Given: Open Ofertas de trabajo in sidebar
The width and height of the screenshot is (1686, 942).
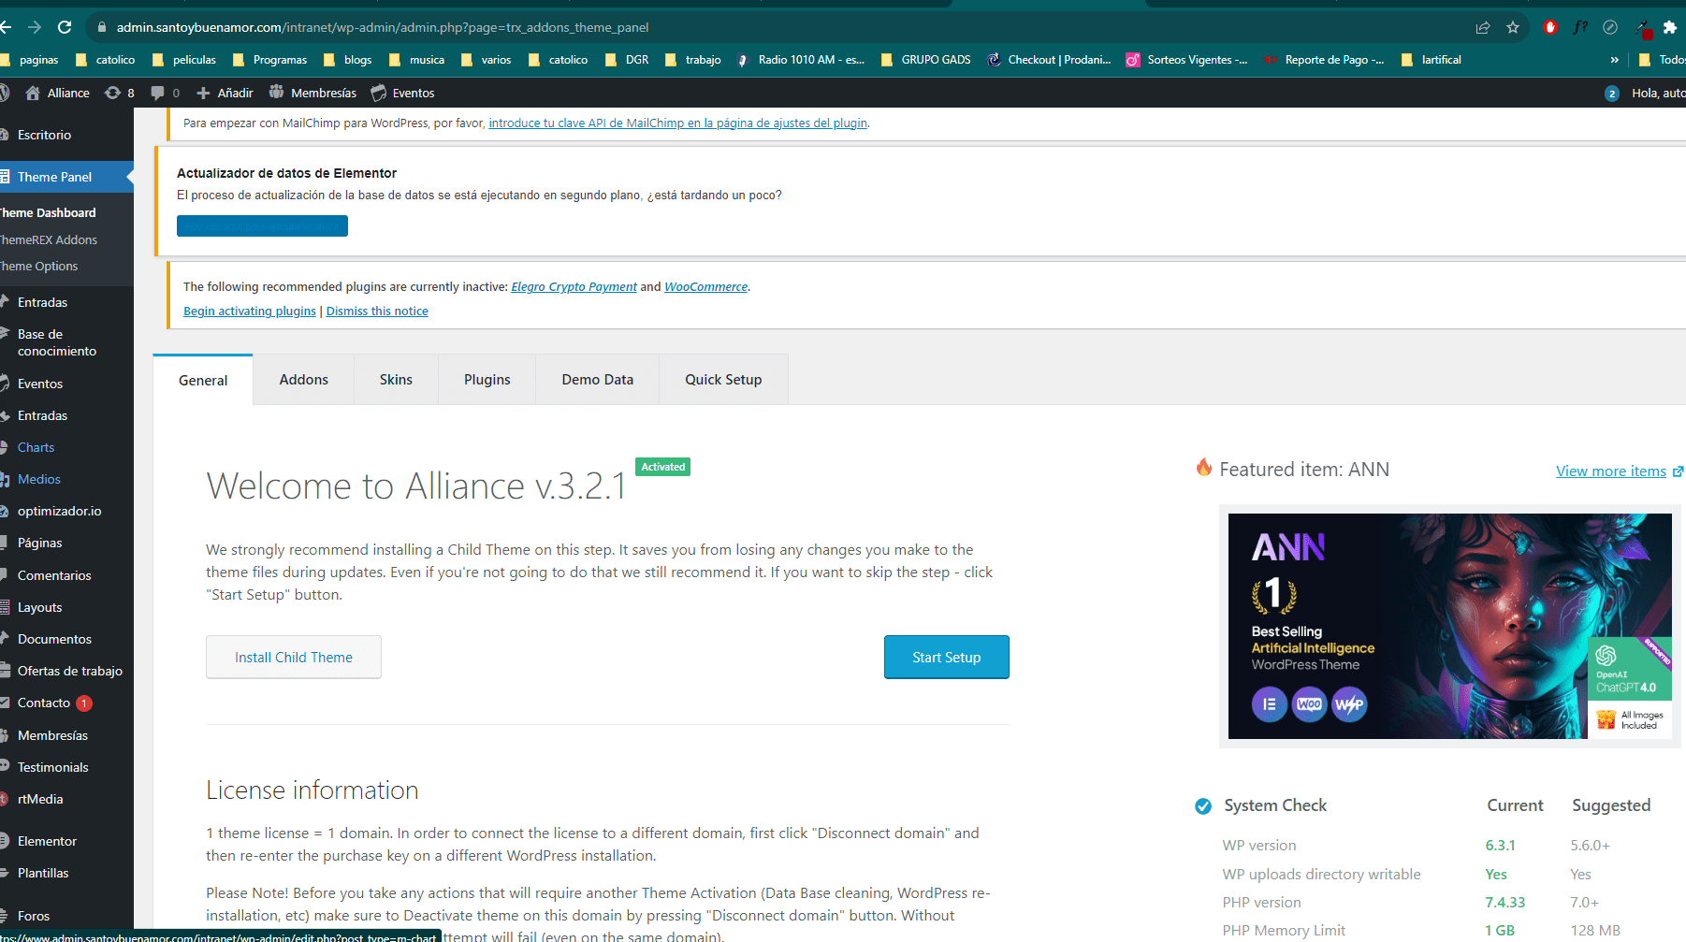Looking at the screenshot, I should [x=69, y=671].
